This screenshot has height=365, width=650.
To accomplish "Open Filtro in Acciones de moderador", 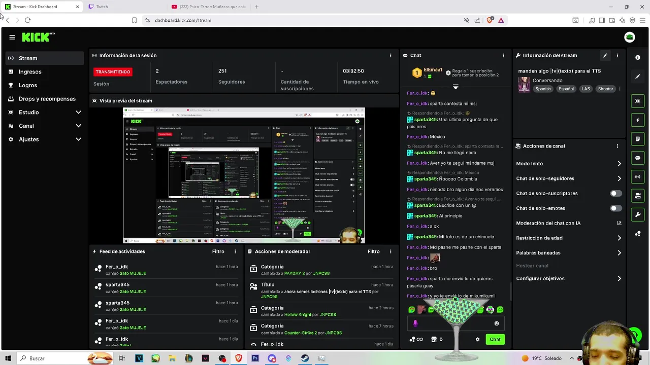I will 373,251.
